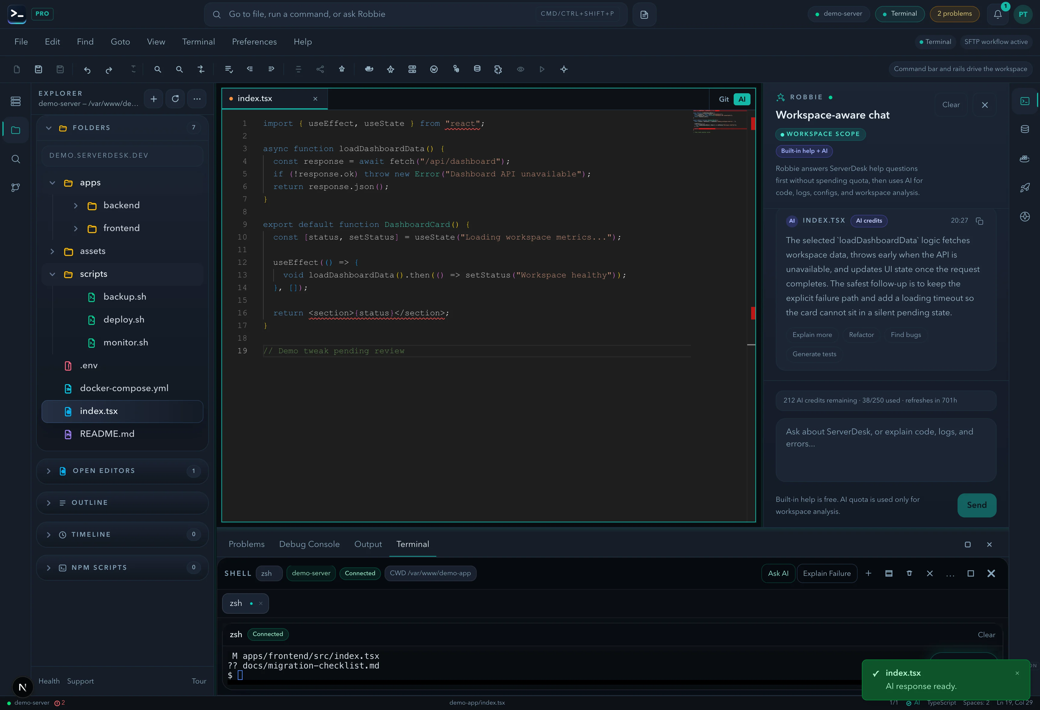Image resolution: width=1040 pixels, height=710 pixels.
Task: Open the puzzle-piece extensions toolbar icon
Action: (498, 69)
